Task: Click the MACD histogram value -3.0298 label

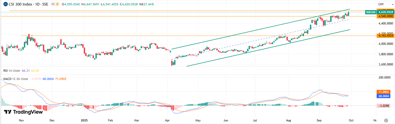Action: click(x=384, y=106)
